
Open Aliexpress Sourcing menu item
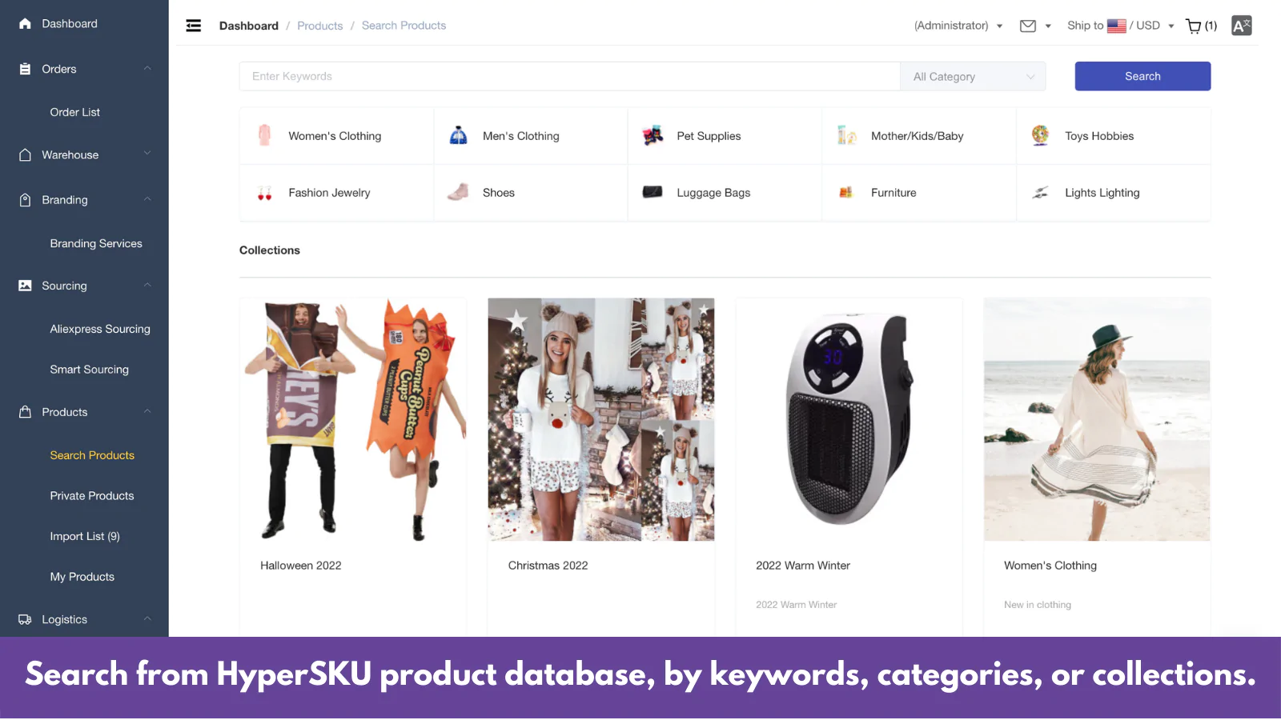tap(100, 329)
